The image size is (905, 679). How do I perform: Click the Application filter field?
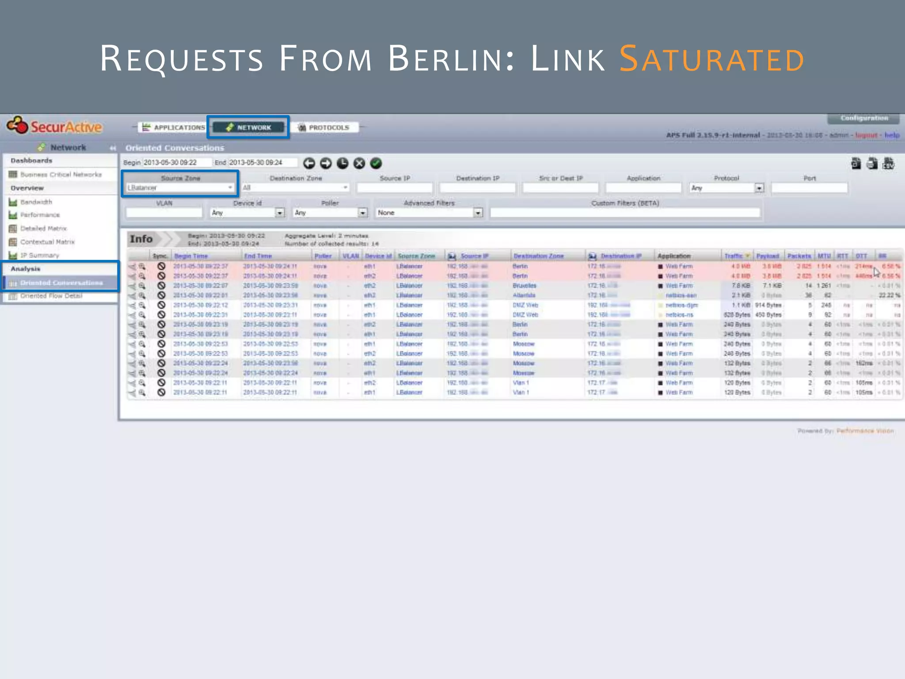tap(644, 188)
